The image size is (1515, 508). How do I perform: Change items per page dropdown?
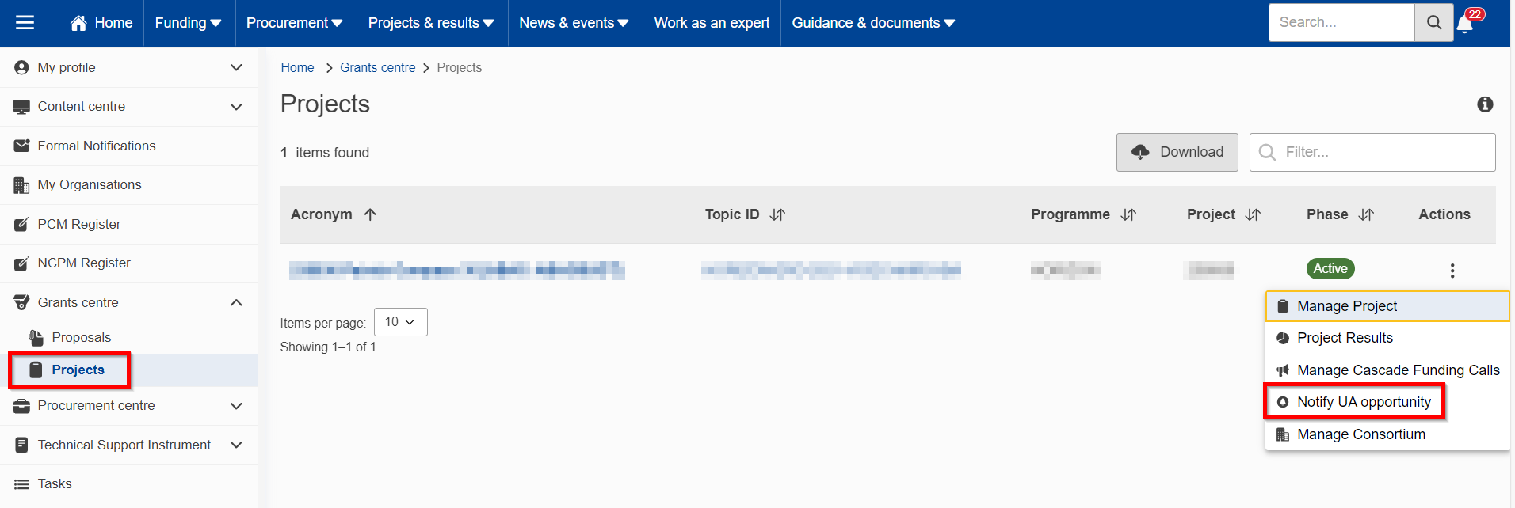tap(400, 322)
